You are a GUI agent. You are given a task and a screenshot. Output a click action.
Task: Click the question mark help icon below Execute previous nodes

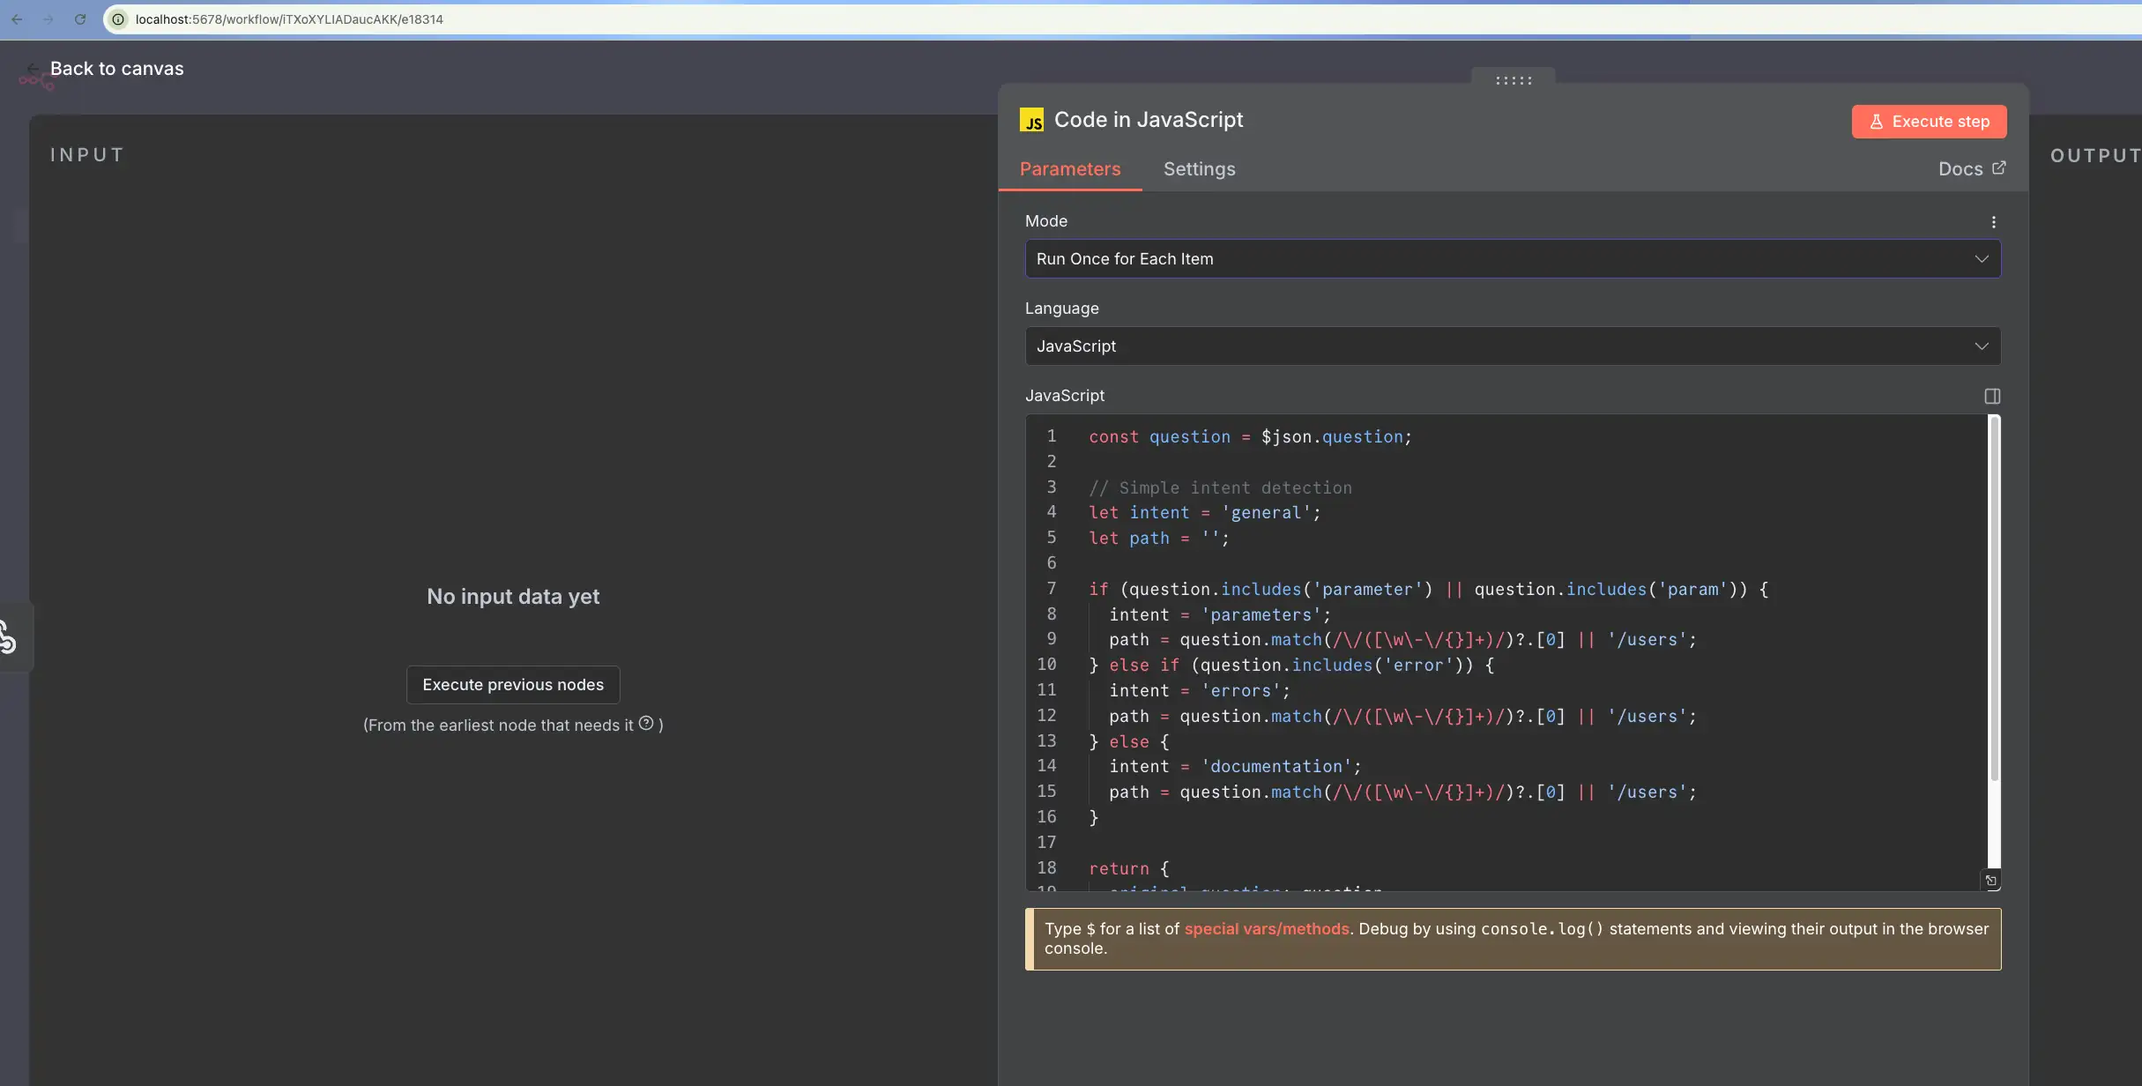click(x=648, y=723)
